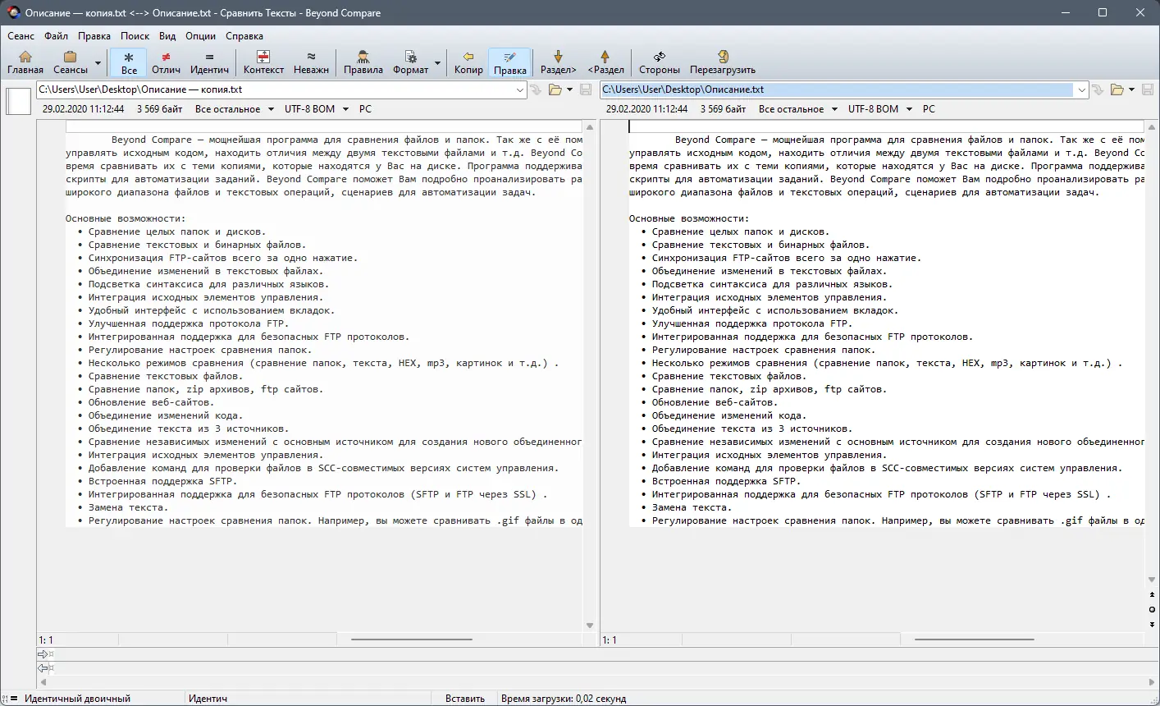1160x706 pixels.
Task: Swap sides with Стороны
Action: coord(660,62)
